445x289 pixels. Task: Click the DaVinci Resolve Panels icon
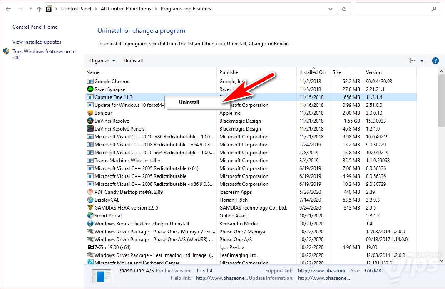click(90, 129)
